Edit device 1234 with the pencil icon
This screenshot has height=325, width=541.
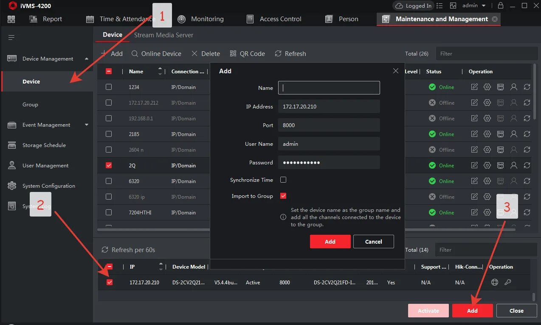pyautogui.click(x=474, y=87)
